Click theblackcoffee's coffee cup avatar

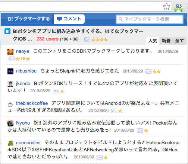point(10,104)
